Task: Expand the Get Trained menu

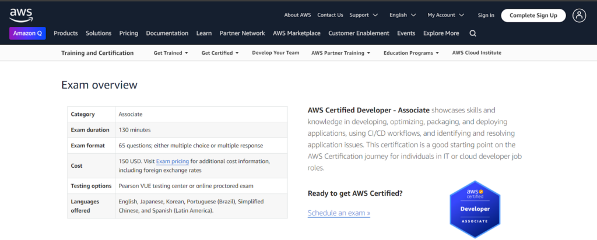Action: 171,53
